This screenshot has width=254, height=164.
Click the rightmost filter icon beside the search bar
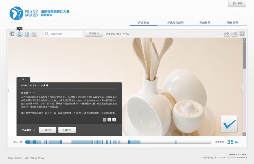(34, 34)
